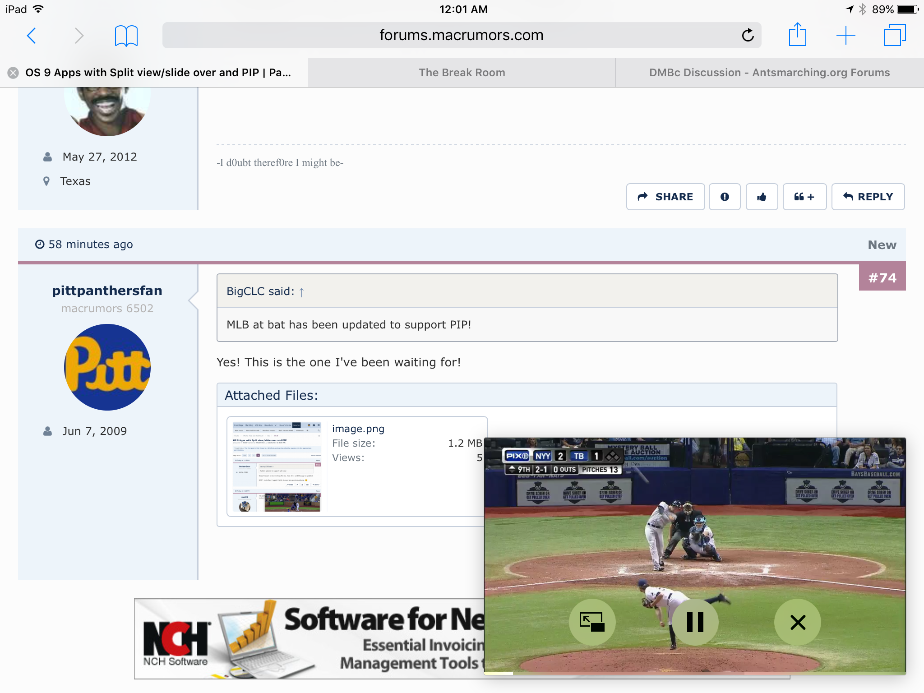Restore PIP video to full screen

(592, 622)
